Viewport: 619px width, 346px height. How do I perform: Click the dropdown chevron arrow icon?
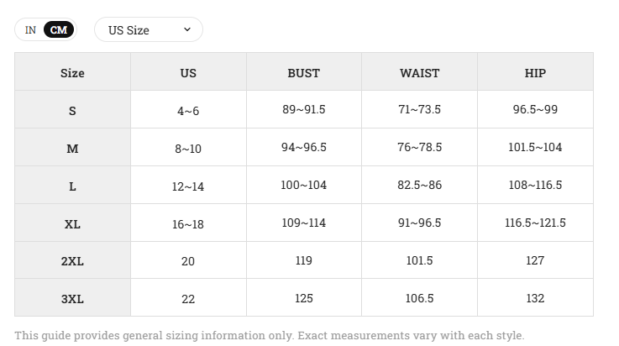point(187,29)
